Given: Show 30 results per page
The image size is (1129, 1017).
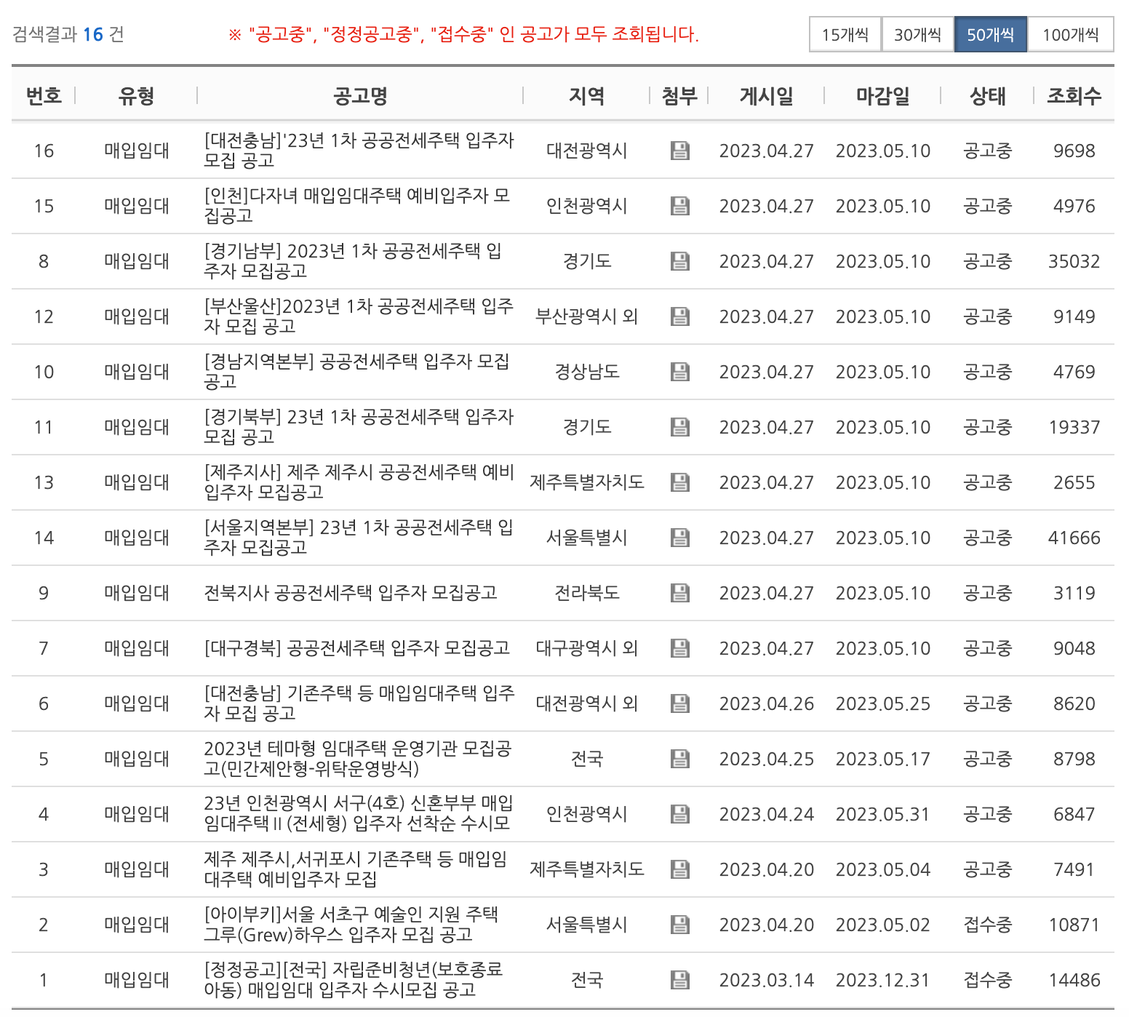Looking at the screenshot, I should coord(918,34).
